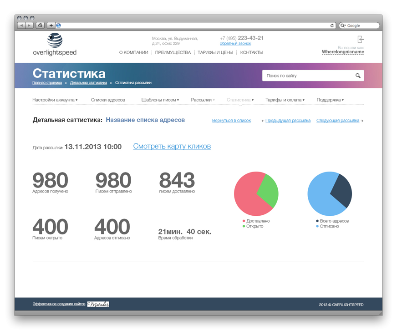Click the '13.11.2013 10:00' mailing date
The width and height of the screenshot is (397, 330).
93,147
